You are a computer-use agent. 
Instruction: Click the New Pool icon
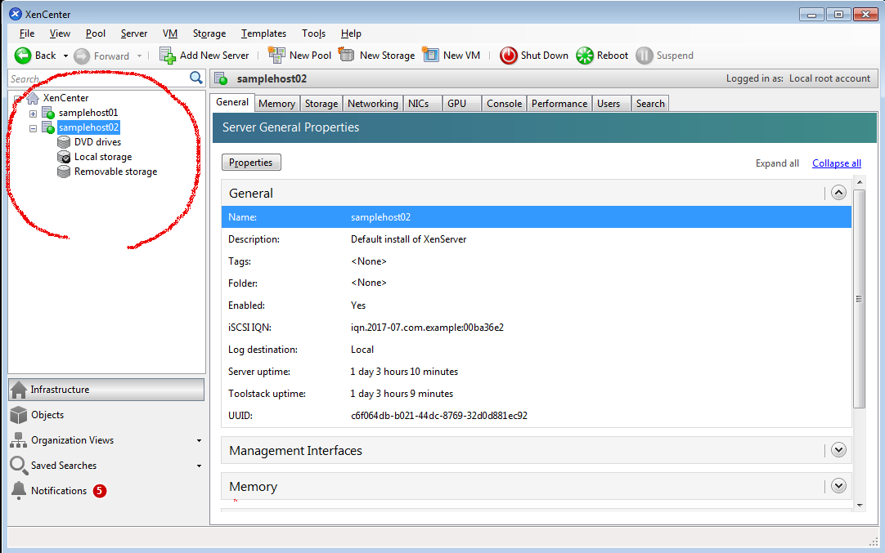point(276,56)
